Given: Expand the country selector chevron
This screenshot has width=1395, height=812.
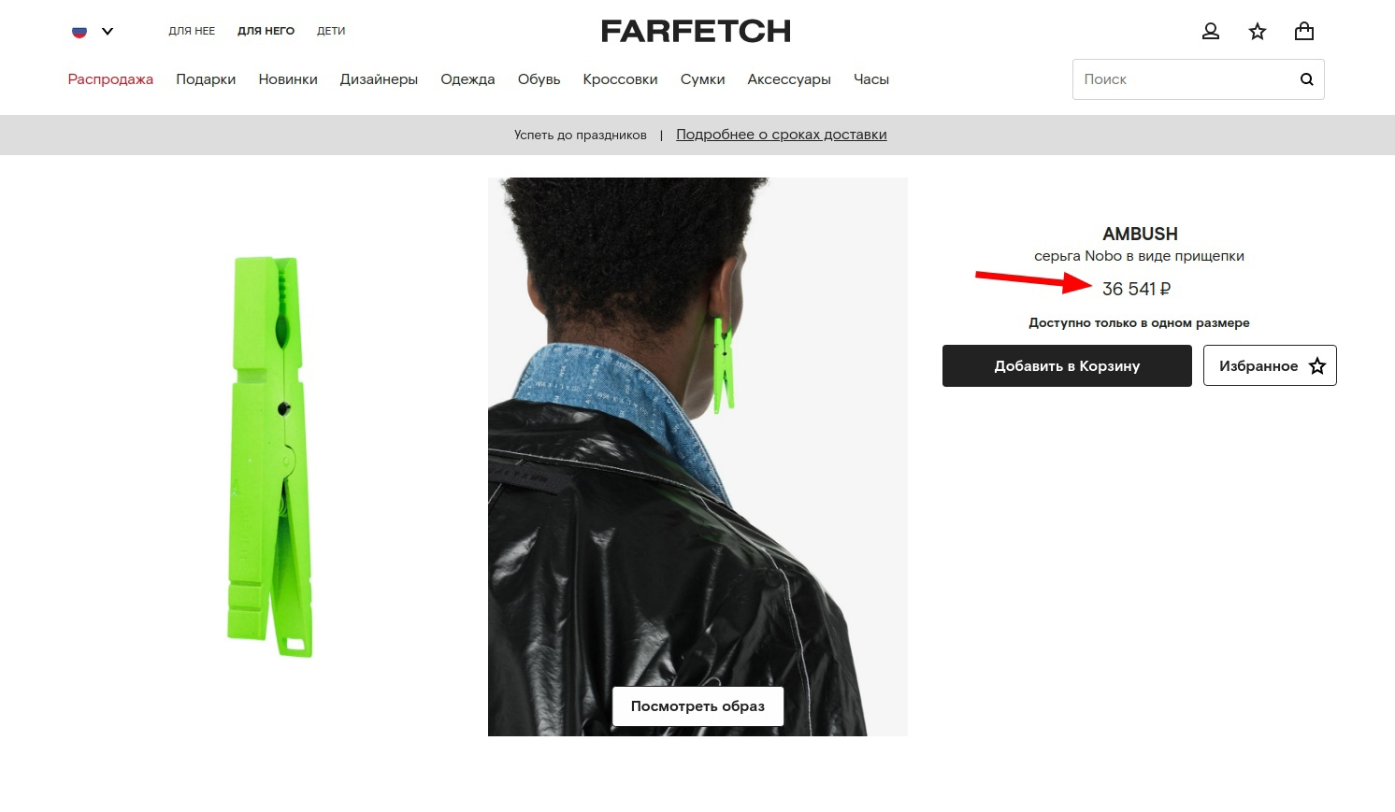Looking at the screenshot, I should tap(108, 31).
